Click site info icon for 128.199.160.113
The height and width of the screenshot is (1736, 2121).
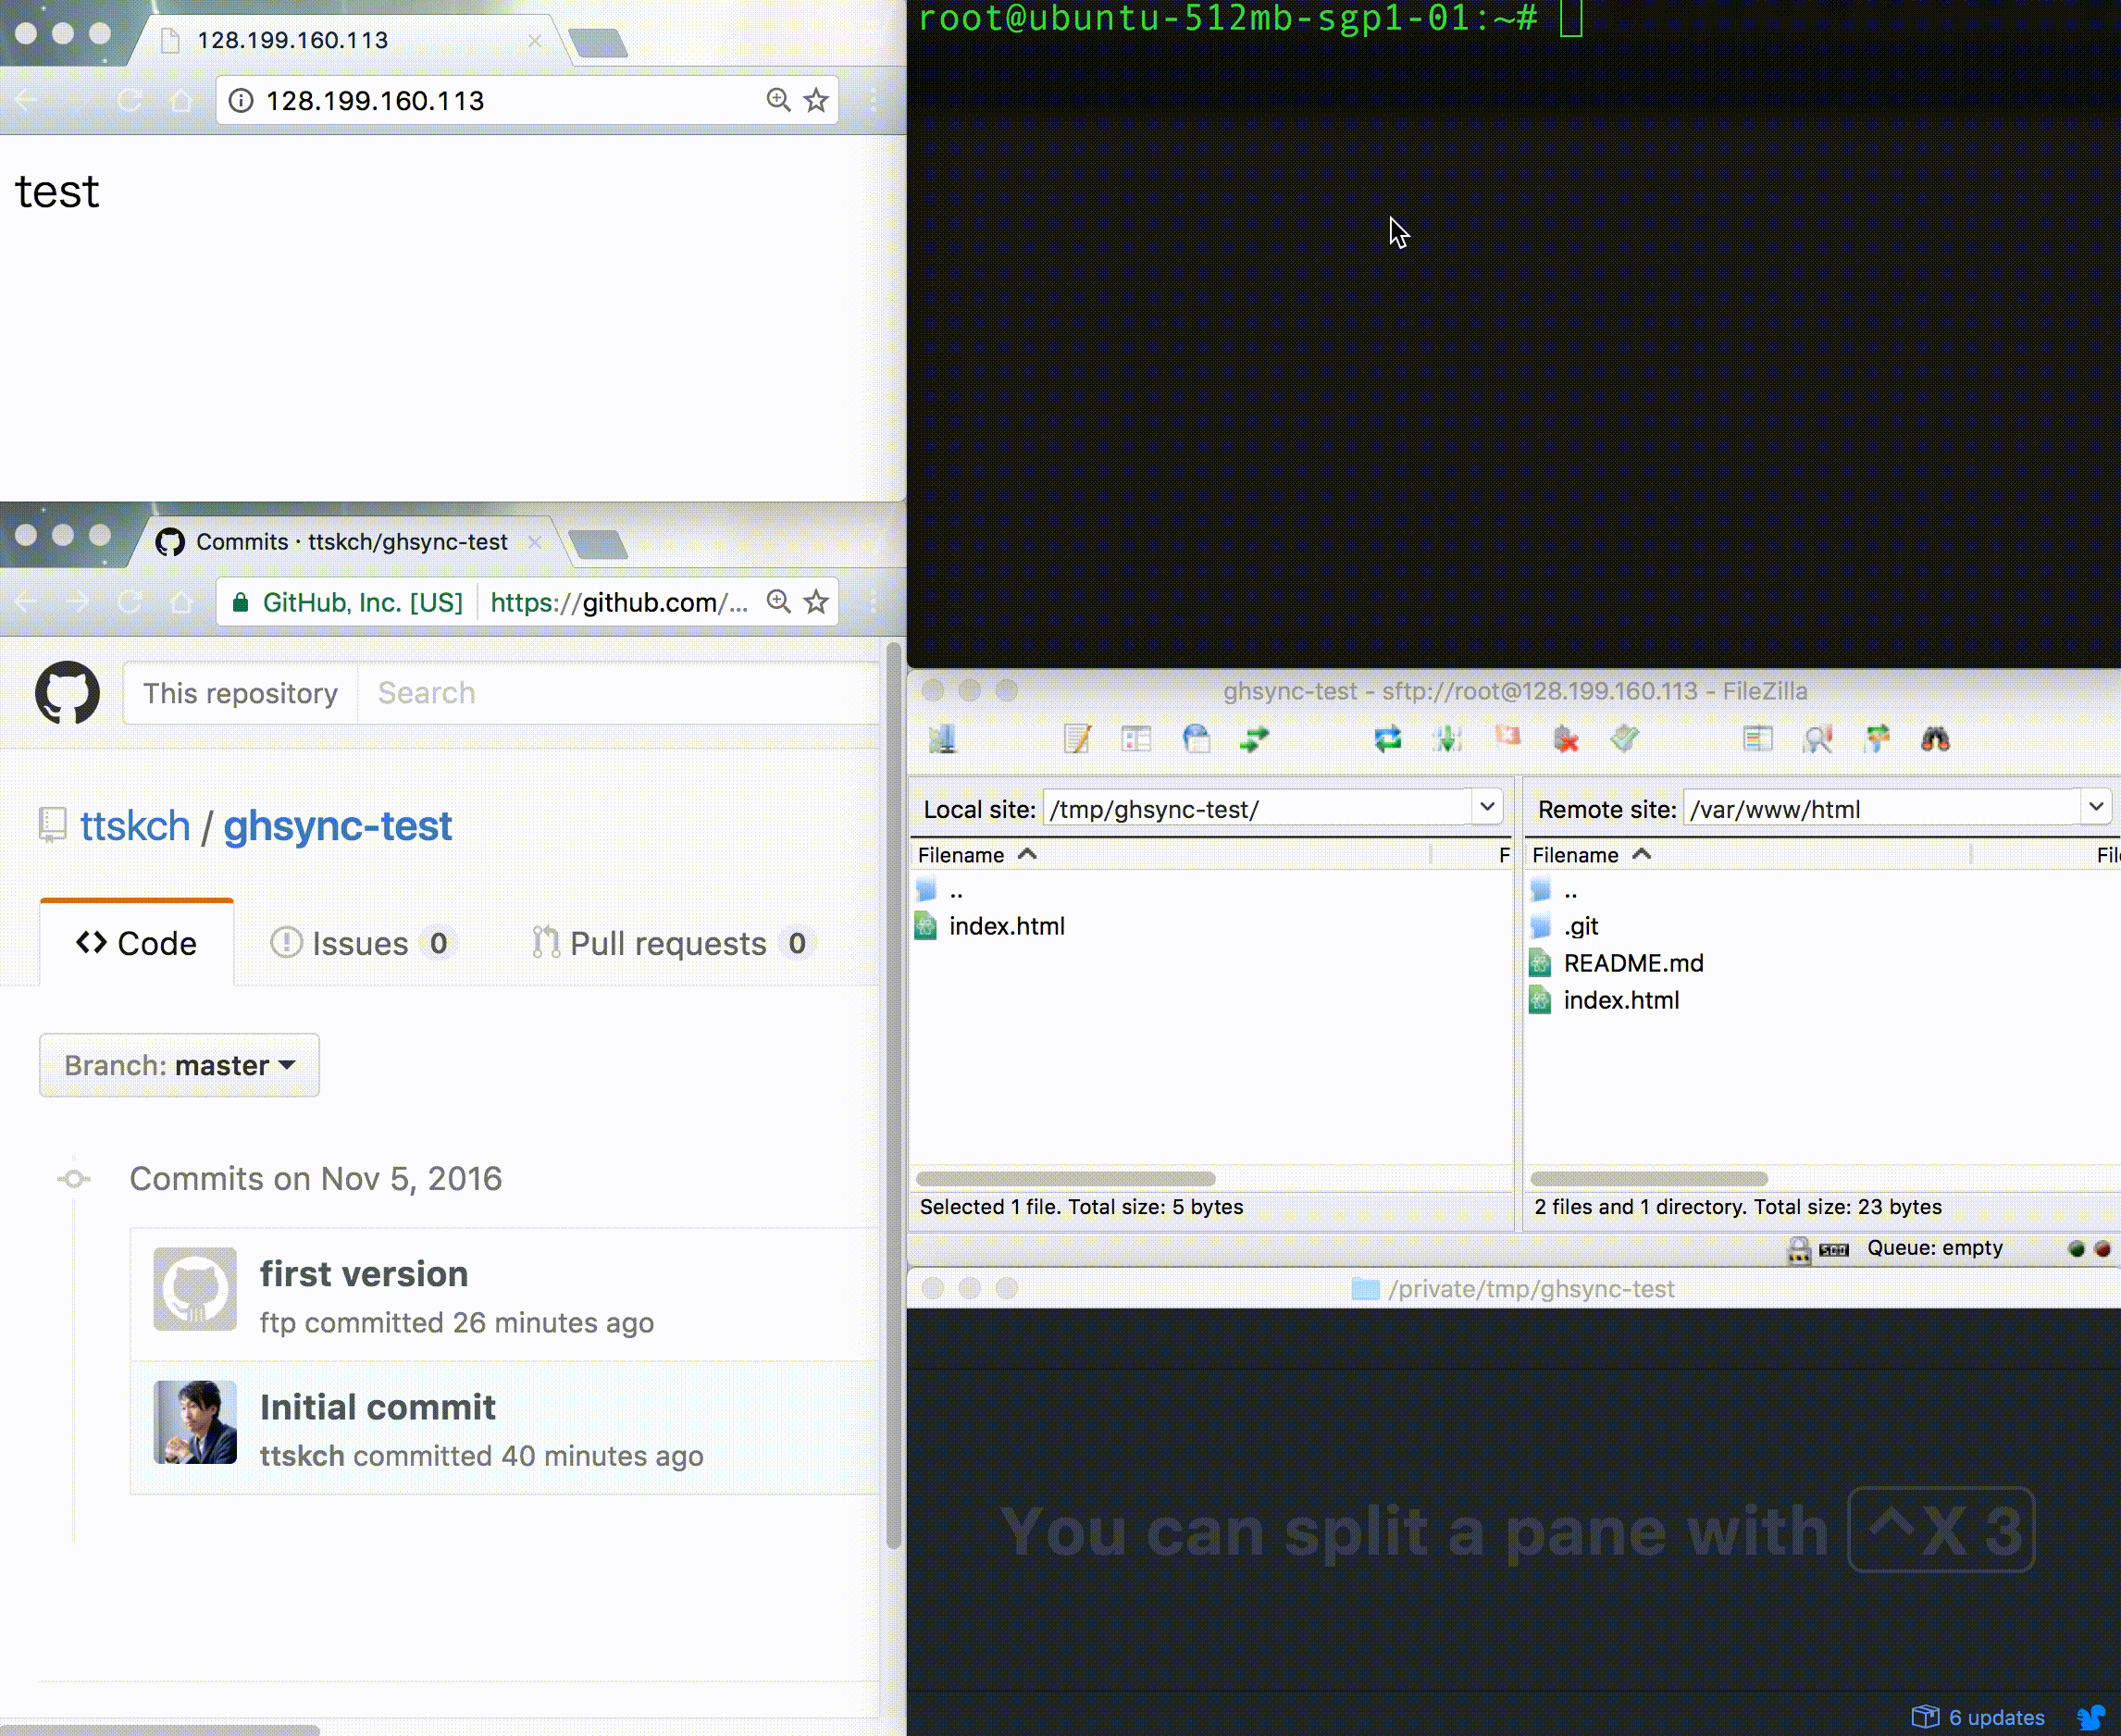(241, 100)
